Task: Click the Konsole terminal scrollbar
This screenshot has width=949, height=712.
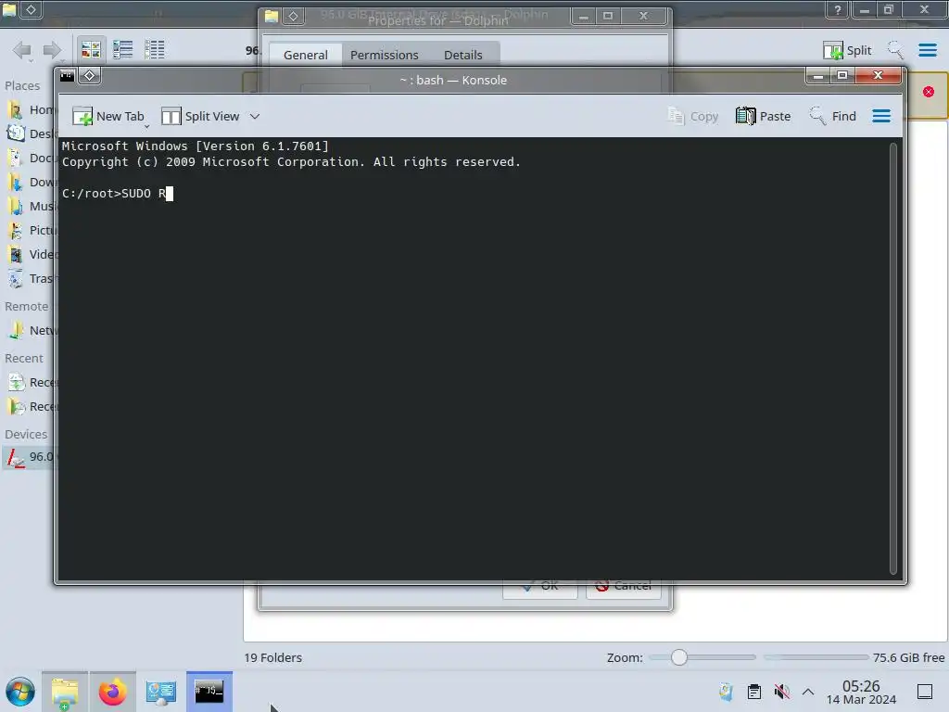Action: coord(892,359)
